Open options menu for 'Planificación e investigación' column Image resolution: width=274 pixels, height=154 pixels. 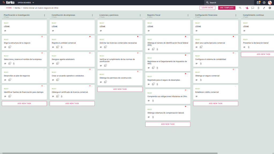tap(45, 15)
